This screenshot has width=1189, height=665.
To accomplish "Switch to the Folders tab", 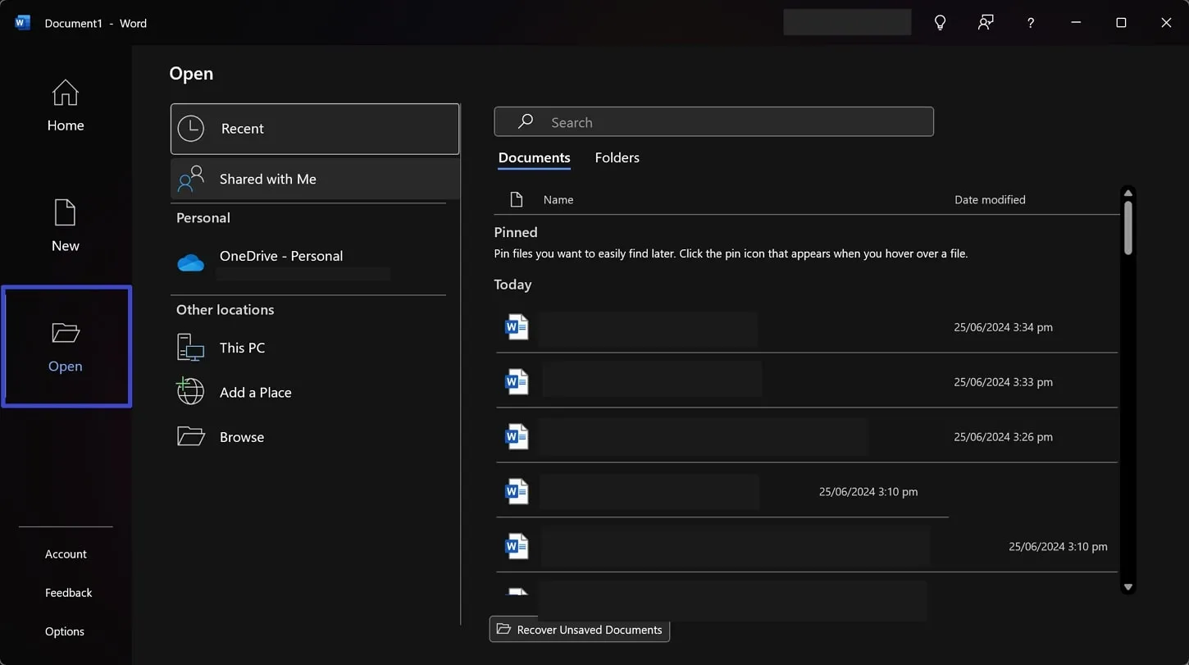I will coord(617,157).
